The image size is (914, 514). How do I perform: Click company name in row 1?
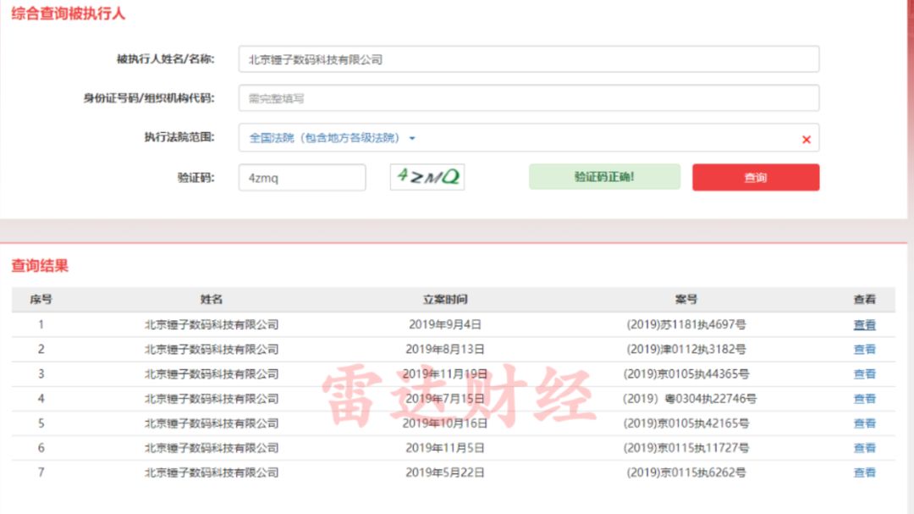212,325
